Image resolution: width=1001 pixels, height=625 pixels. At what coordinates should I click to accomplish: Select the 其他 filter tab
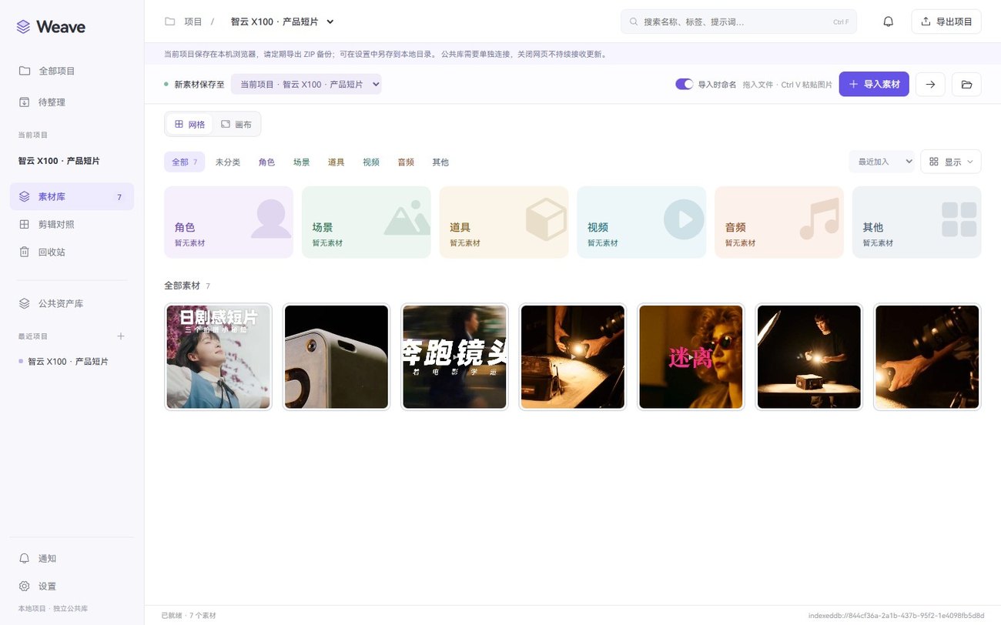[440, 162]
